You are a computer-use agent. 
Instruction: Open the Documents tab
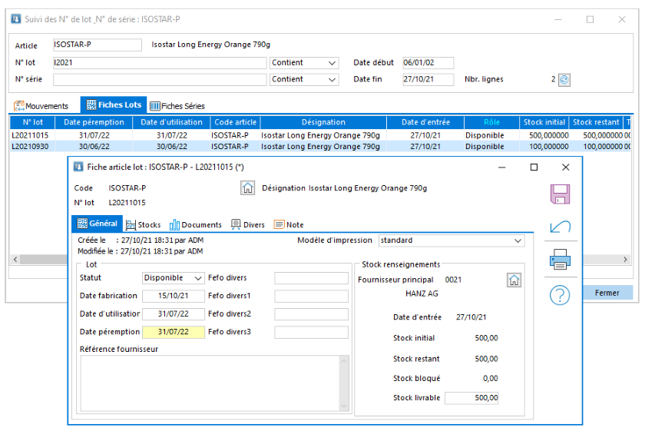coord(195,225)
